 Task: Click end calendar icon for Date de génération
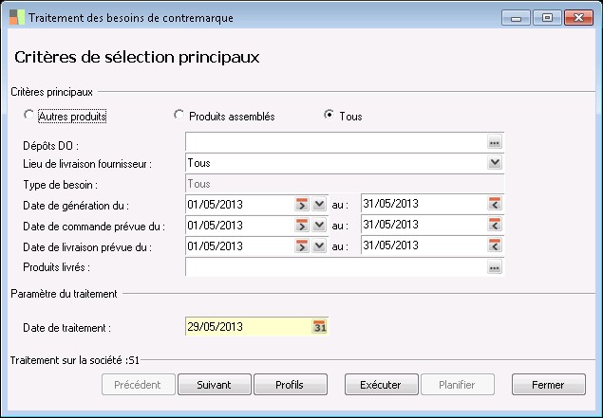pyautogui.click(x=494, y=205)
